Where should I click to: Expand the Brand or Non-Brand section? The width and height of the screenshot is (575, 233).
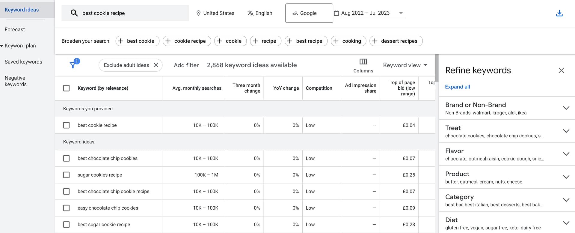pos(566,108)
